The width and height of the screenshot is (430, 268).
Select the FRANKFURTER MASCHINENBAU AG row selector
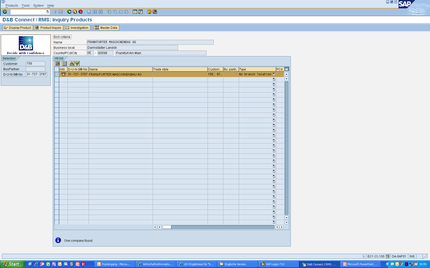[57, 74]
